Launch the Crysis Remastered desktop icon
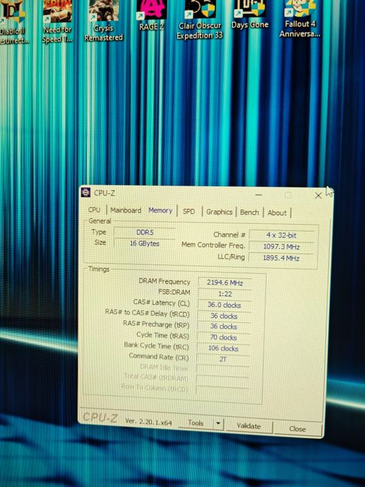This screenshot has width=365, height=487. (104, 20)
